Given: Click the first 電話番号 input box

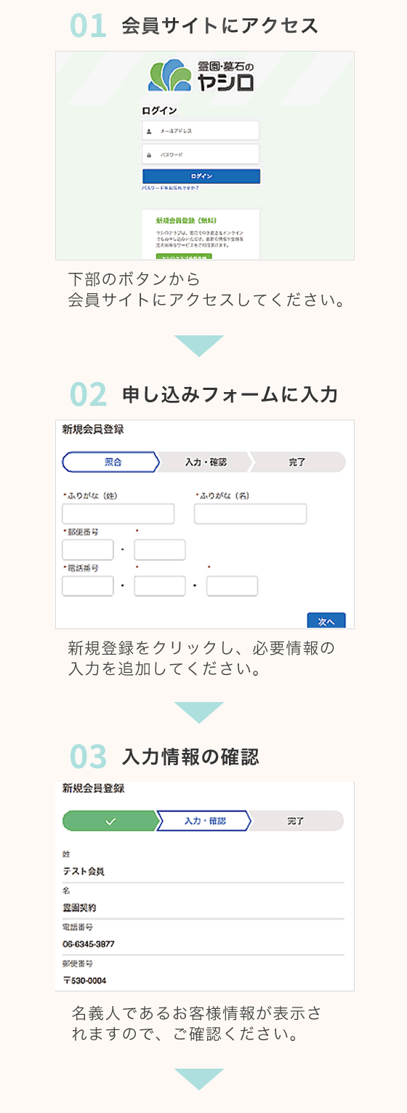Looking at the screenshot, I should point(88,586).
